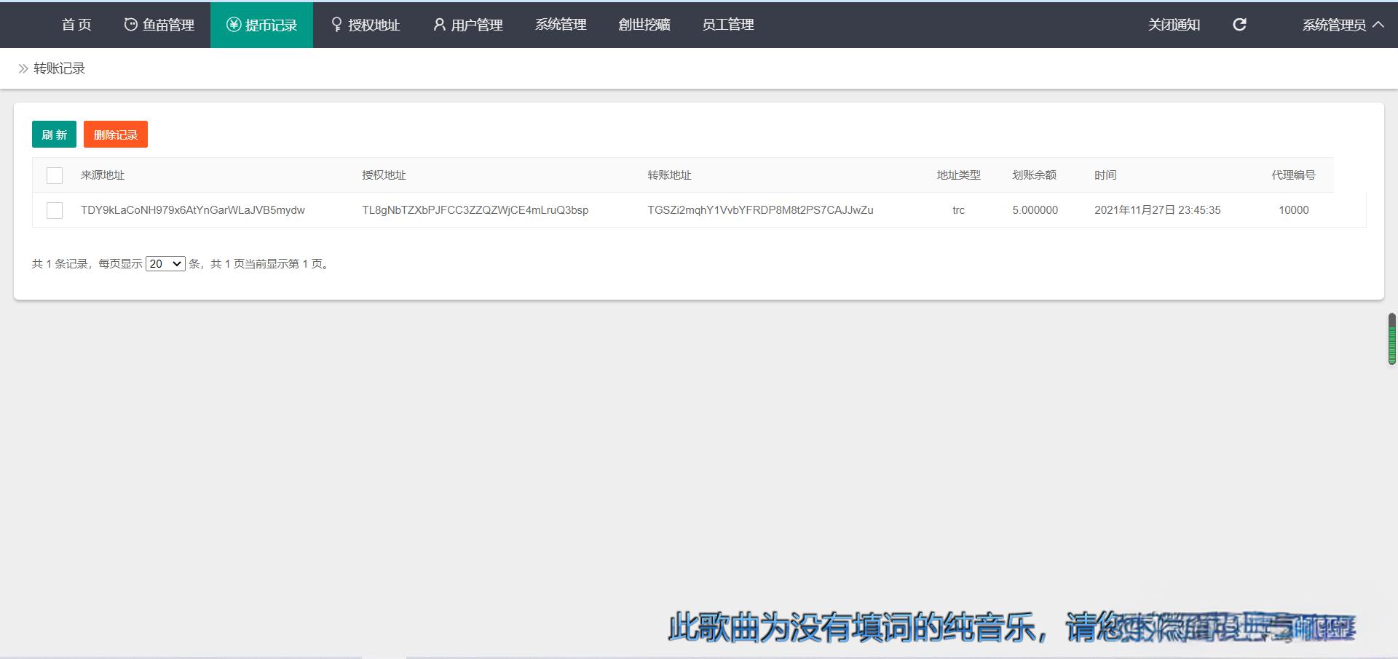Click the green 刷新 button
The width and height of the screenshot is (1398, 659).
point(54,135)
